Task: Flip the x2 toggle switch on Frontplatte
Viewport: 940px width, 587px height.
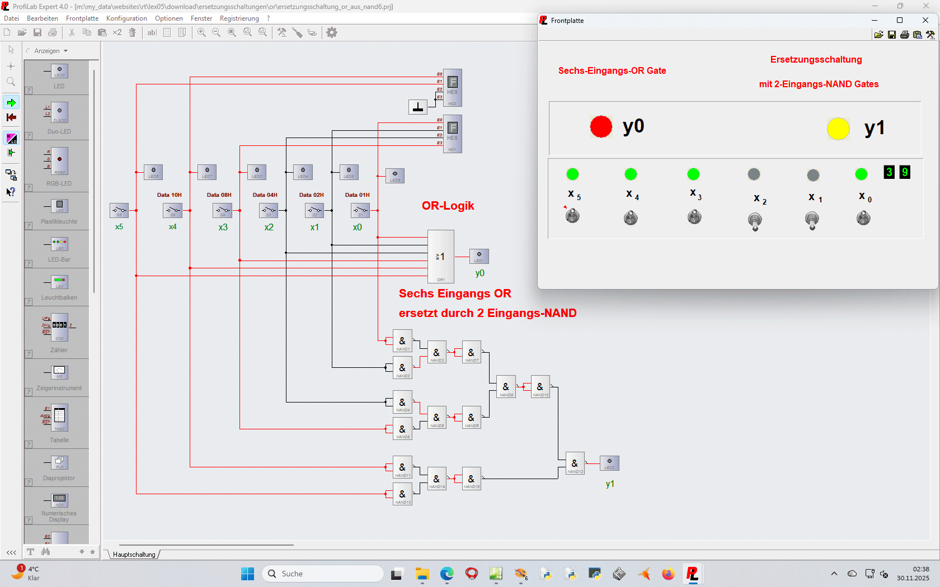Action: click(755, 220)
